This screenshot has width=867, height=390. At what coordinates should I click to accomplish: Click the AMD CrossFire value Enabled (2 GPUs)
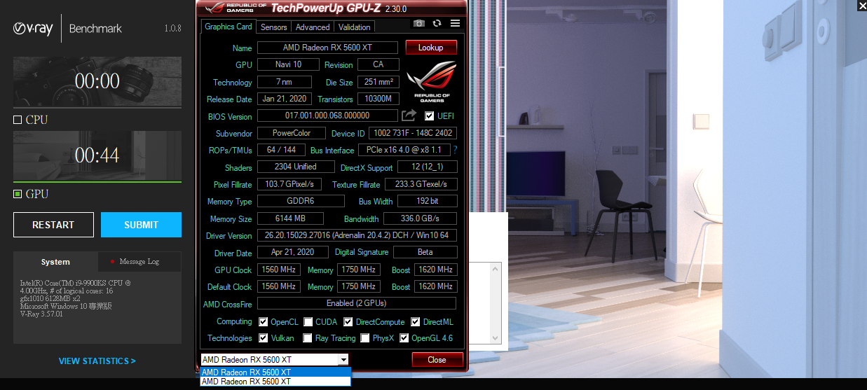[x=357, y=303]
